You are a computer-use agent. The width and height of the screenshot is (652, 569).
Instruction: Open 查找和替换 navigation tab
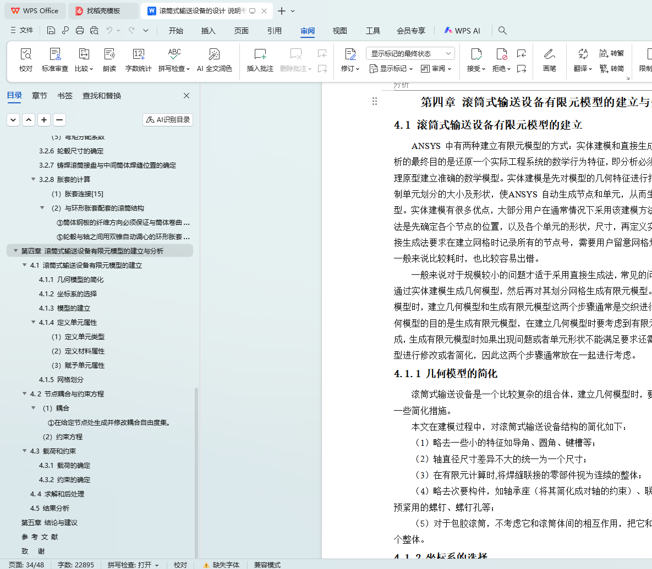[102, 96]
